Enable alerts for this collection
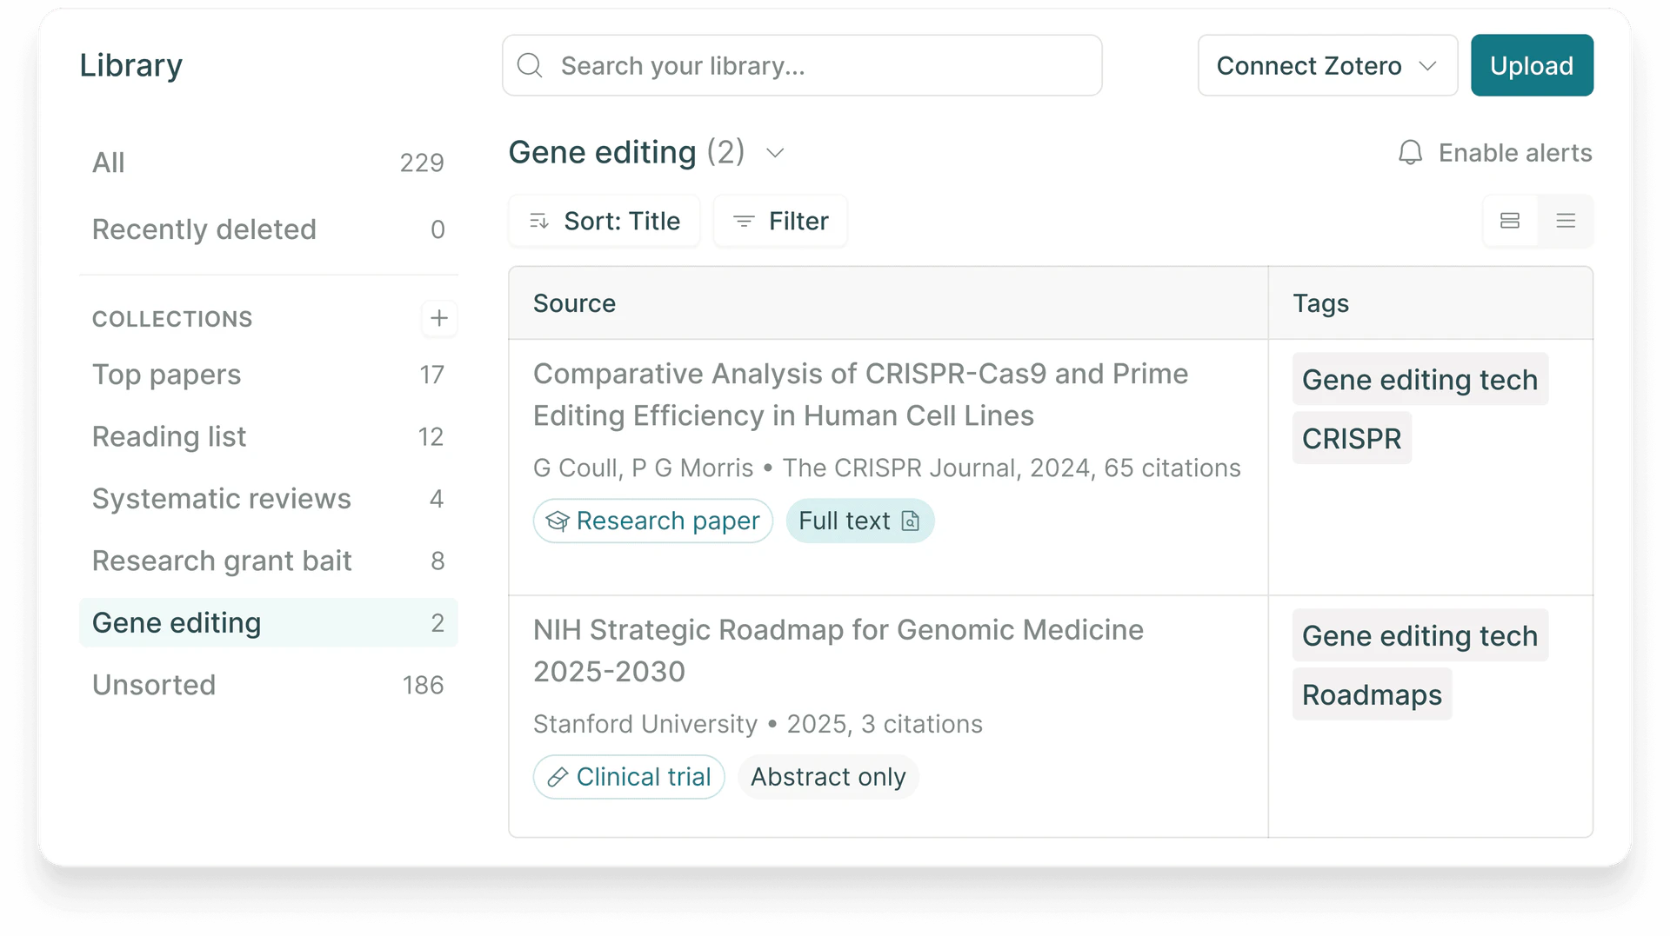1670x936 pixels. tap(1515, 153)
